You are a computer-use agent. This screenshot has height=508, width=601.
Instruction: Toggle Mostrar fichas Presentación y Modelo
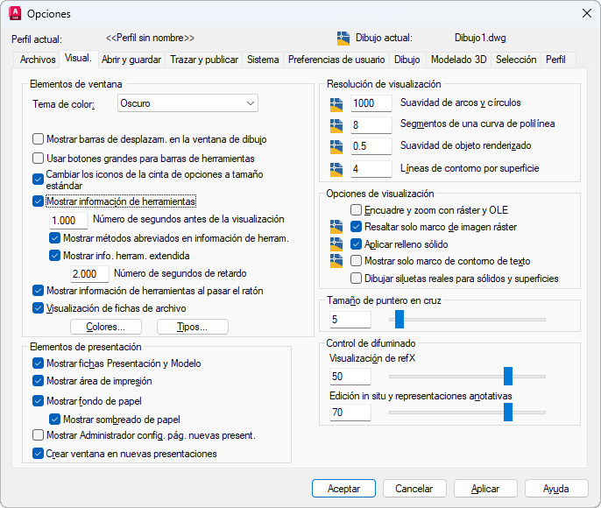click(38, 363)
